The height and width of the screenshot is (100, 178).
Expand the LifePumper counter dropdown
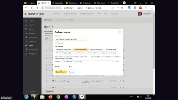[49, 20]
